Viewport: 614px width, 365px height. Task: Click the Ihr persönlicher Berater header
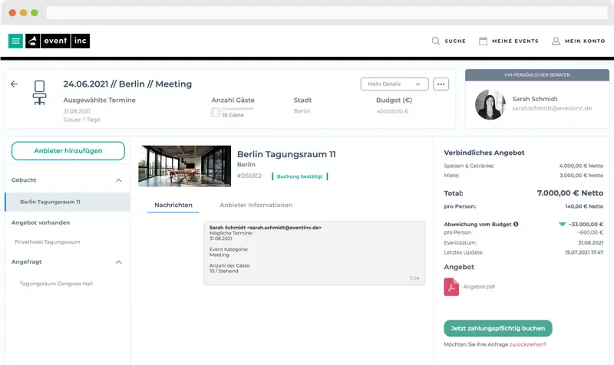[x=536, y=74]
